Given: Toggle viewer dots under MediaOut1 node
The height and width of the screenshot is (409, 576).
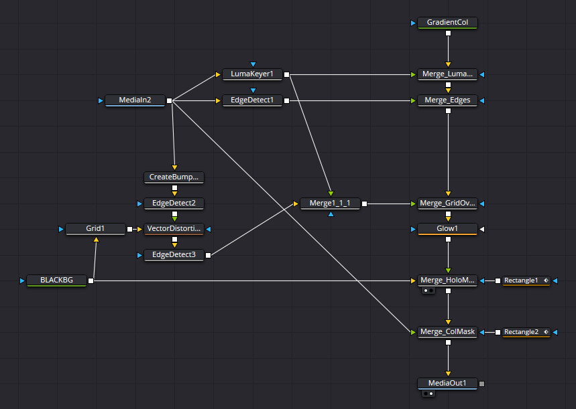Looking at the screenshot, I should 428,394.
